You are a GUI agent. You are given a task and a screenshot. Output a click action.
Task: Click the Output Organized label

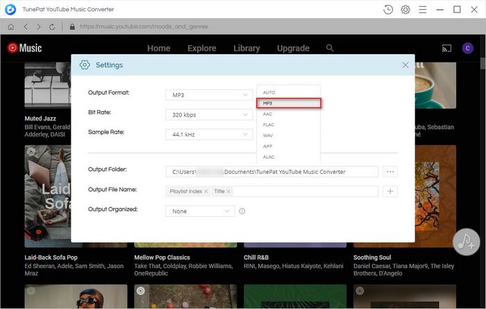tap(112, 209)
